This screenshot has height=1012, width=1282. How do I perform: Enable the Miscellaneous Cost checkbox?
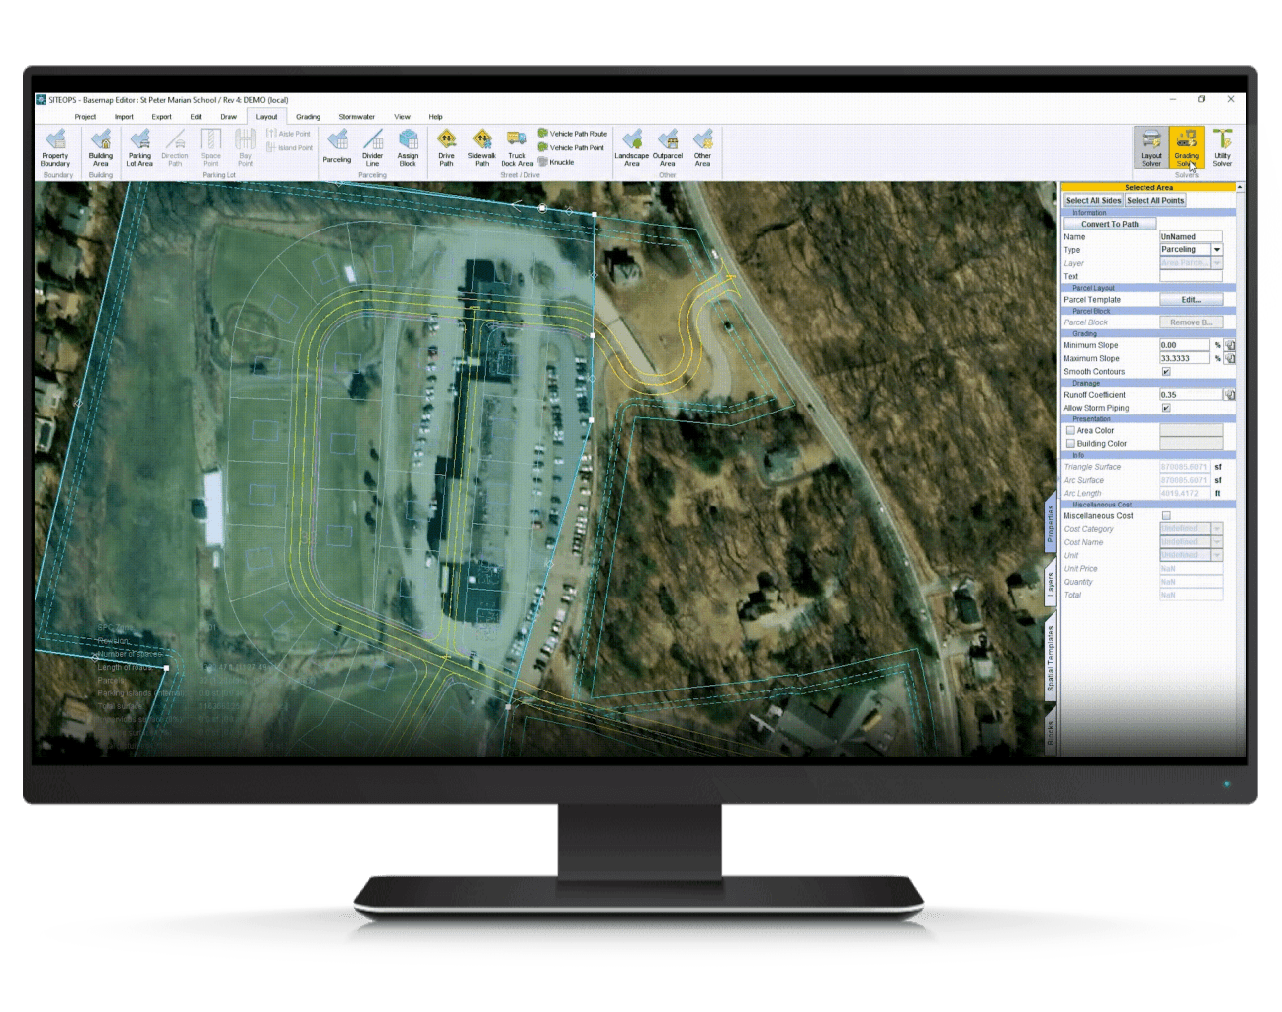(1166, 516)
